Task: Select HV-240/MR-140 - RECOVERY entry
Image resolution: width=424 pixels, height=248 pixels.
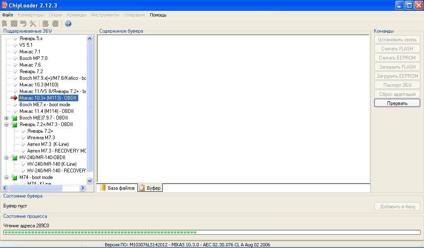Action: pos(56,171)
